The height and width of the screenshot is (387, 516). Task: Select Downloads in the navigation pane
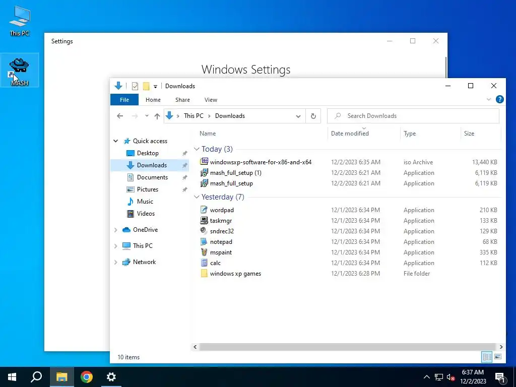[x=152, y=165]
